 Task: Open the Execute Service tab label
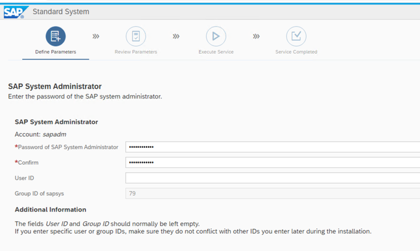tap(216, 52)
